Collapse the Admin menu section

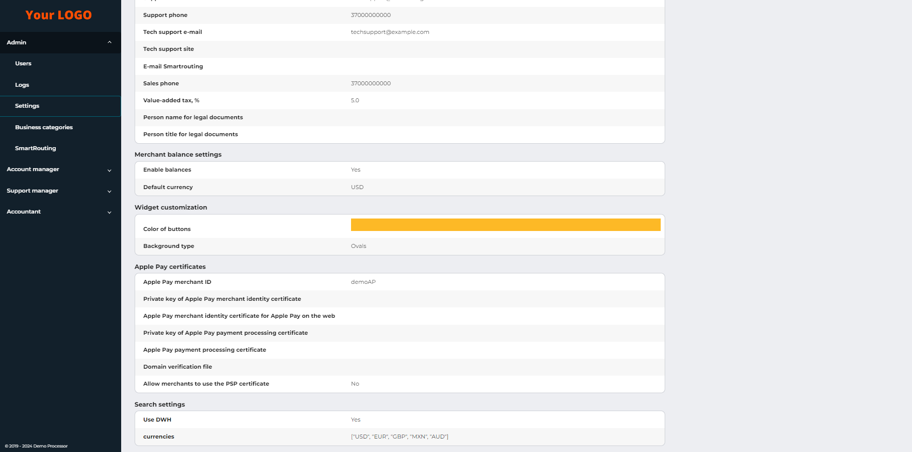[110, 42]
